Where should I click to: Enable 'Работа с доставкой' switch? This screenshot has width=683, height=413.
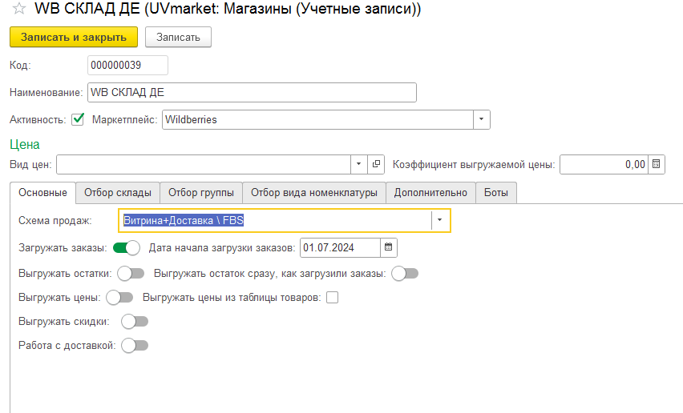tap(135, 346)
